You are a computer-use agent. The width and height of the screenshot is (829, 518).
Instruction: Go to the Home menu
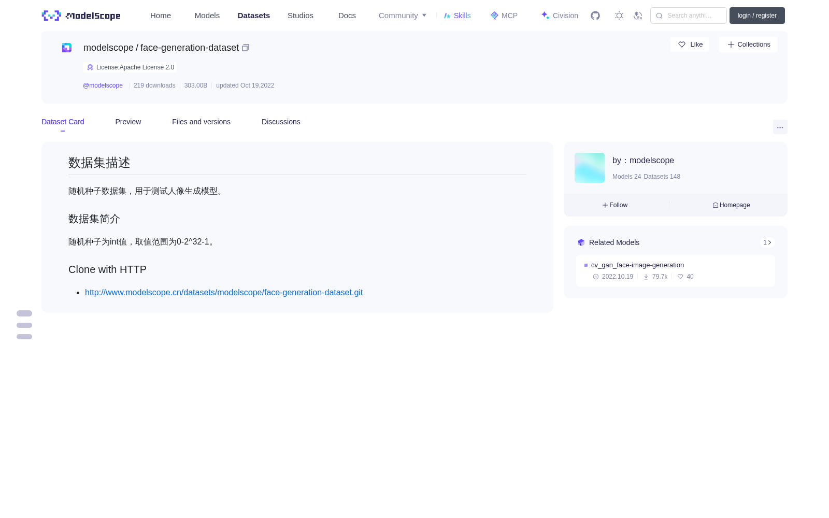click(161, 16)
